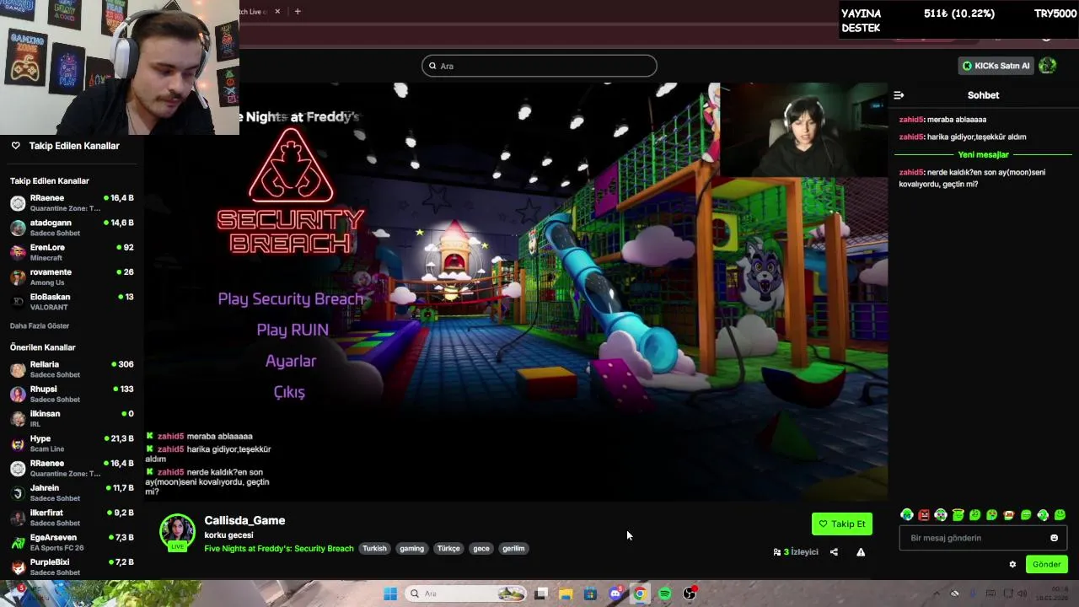Open Spotify from the taskbar
Screen dimensions: 1079x607
click(664, 594)
